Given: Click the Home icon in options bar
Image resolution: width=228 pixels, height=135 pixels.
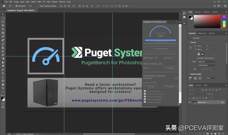Looking at the screenshot, I should 4,6.
